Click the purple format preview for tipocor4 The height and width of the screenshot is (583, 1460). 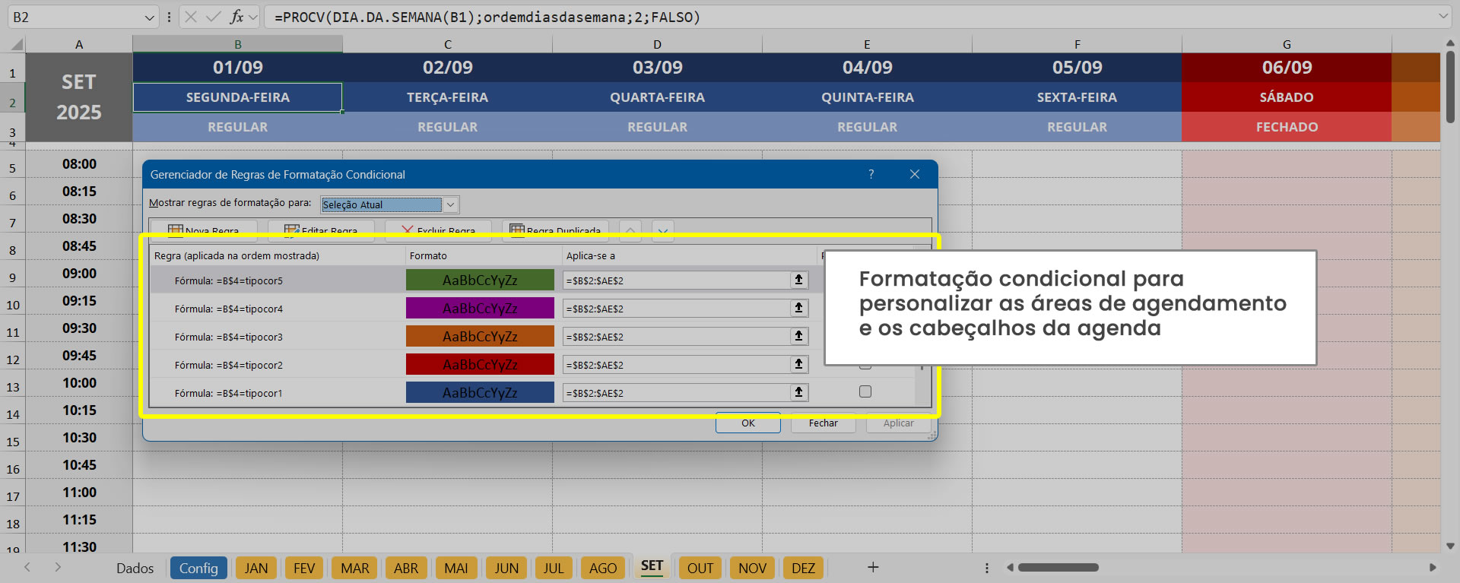pyautogui.click(x=480, y=308)
